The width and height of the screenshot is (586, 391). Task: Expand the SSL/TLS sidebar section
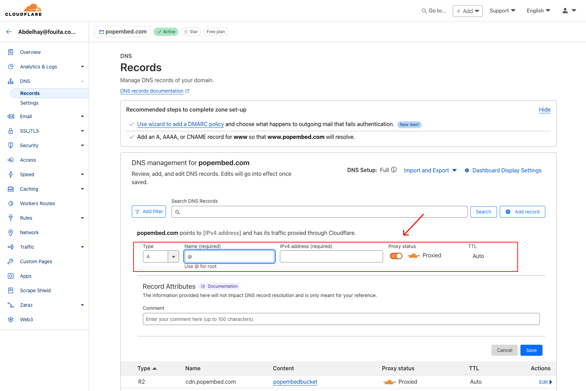(x=82, y=131)
